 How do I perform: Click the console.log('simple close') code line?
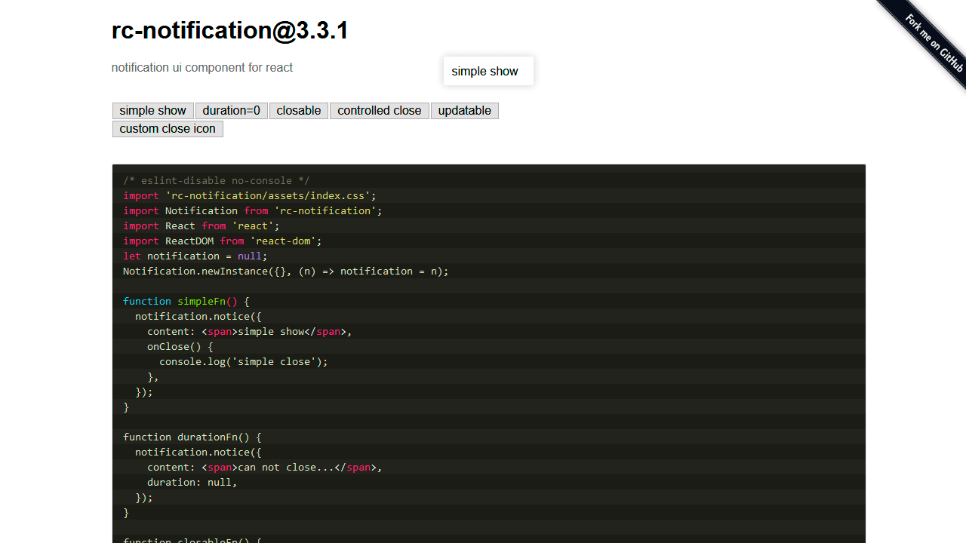click(x=243, y=362)
